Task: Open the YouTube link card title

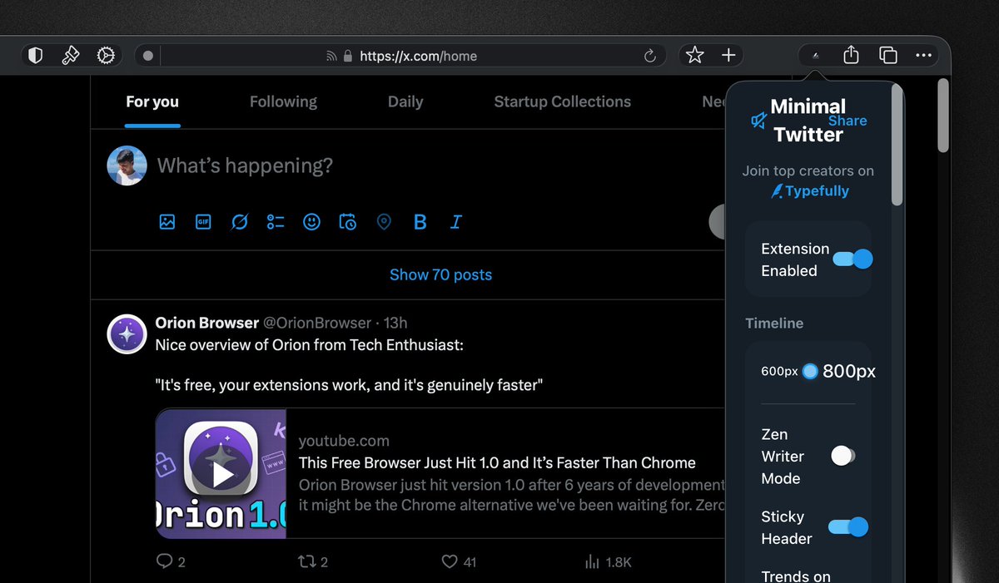Action: pyautogui.click(x=497, y=462)
